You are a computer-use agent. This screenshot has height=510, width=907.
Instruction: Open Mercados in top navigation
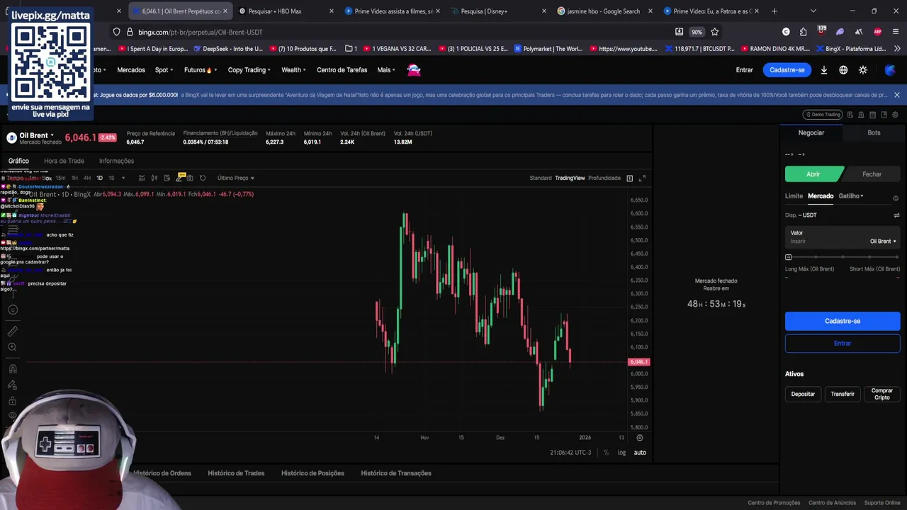click(131, 70)
